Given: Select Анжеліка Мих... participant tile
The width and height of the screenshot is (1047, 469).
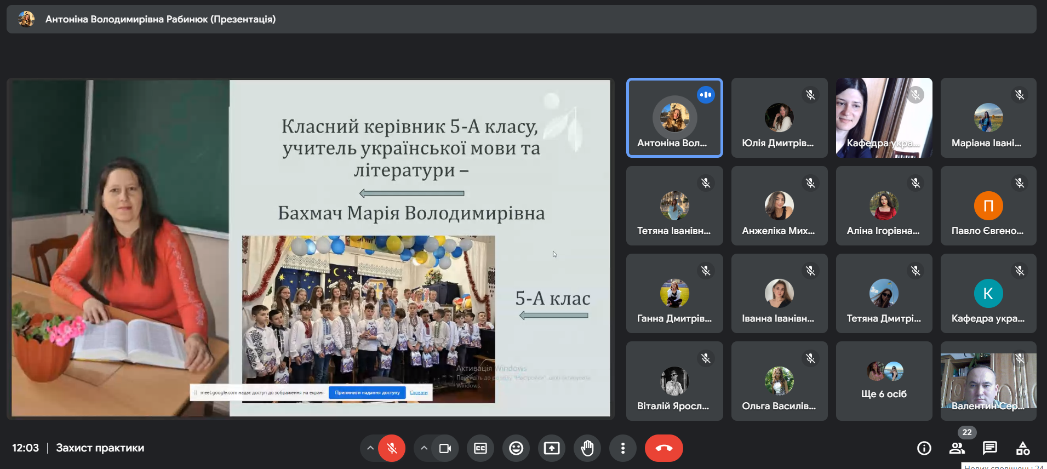Looking at the screenshot, I should 779,205.
